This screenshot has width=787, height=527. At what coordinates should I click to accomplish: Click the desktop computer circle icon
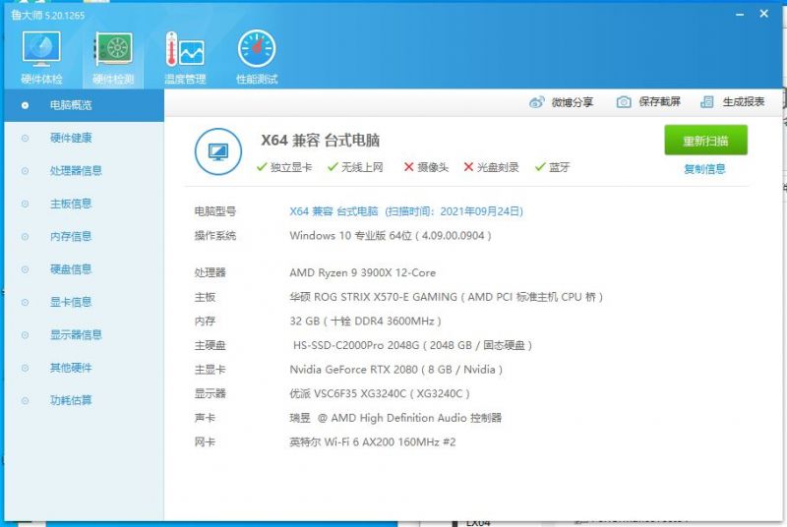click(218, 151)
